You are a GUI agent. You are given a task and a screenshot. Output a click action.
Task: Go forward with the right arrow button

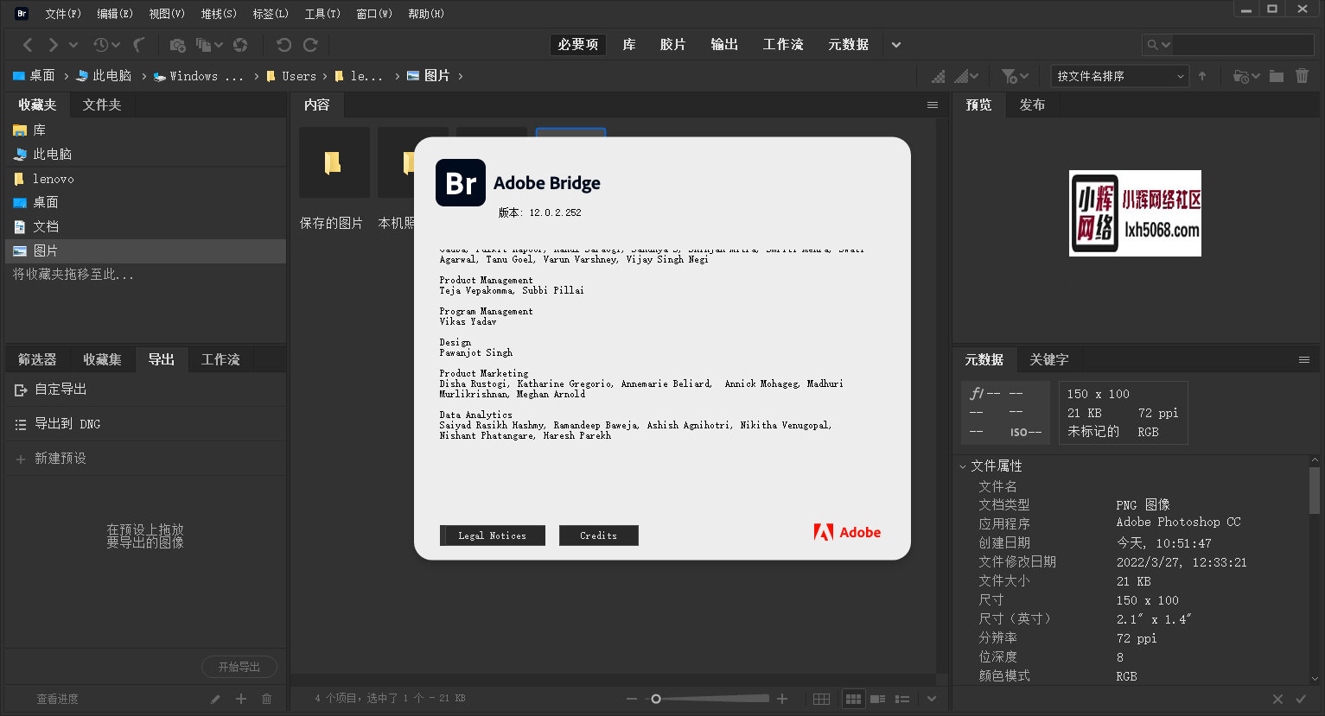53,45
